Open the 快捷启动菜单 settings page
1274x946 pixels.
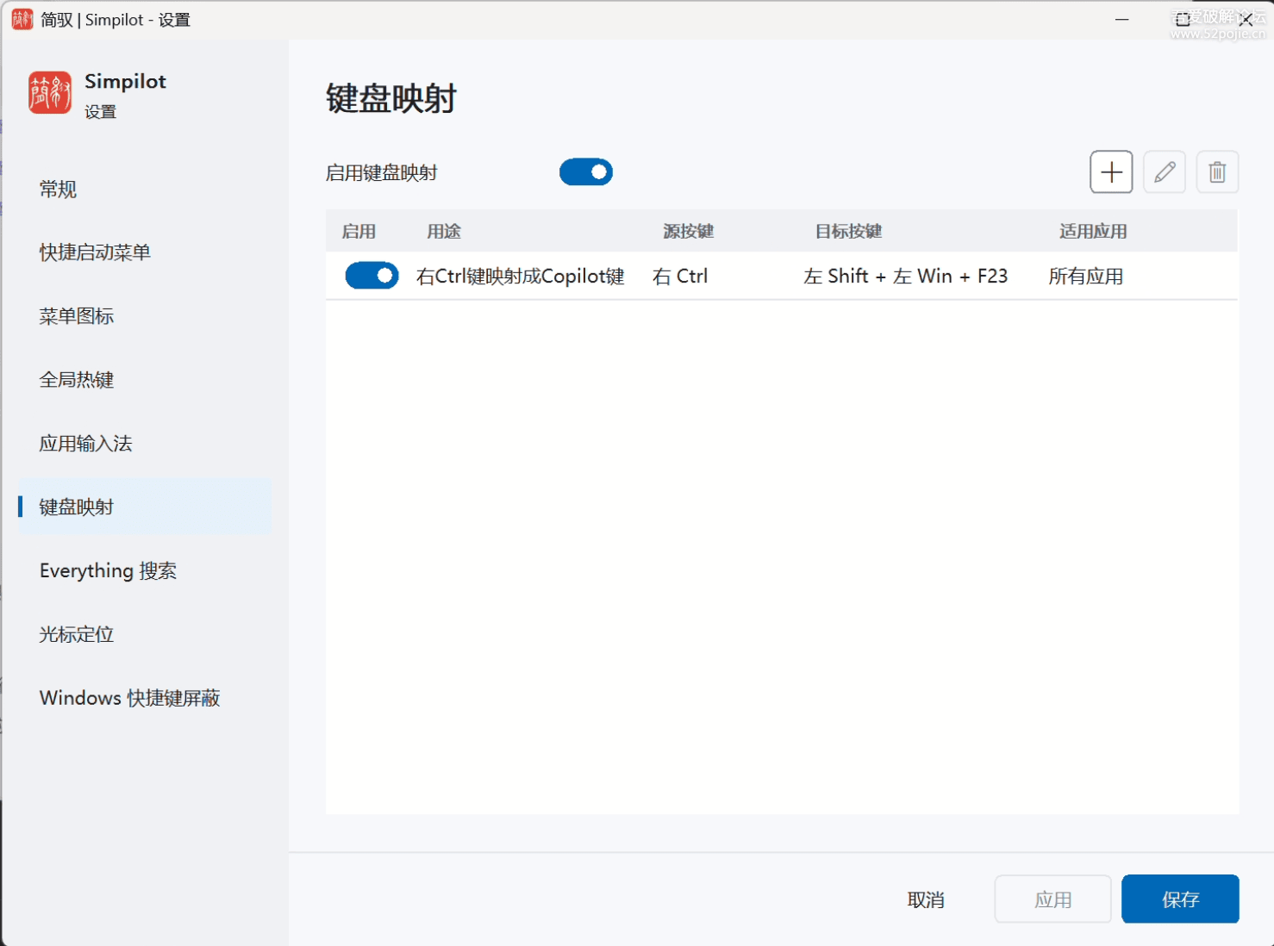[145, 252]
